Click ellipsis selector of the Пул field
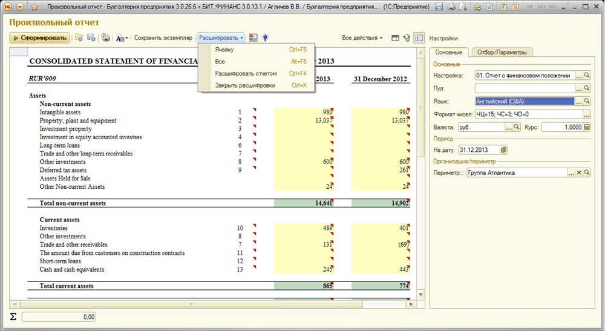This screenshot has height=331, width=605. click(x=579, y=88)
